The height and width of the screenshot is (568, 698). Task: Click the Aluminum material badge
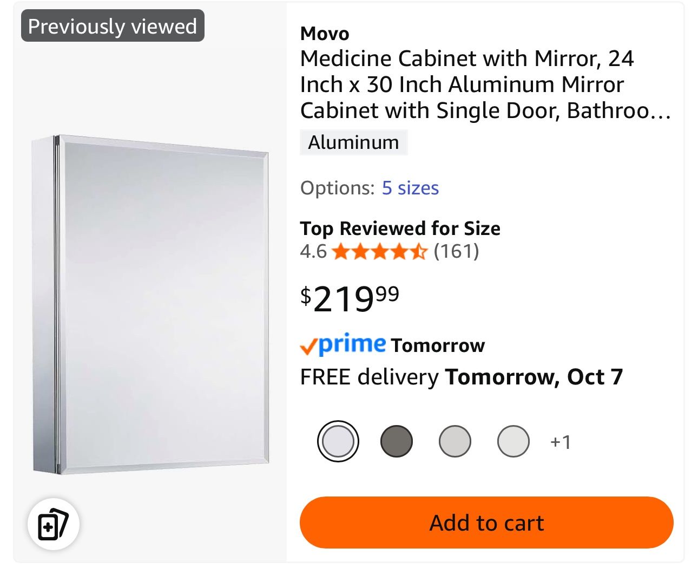[x=353, y=142]
